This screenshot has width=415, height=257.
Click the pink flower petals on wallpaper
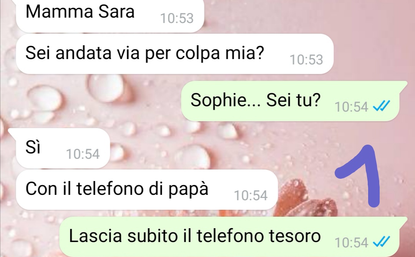point(307,201)
